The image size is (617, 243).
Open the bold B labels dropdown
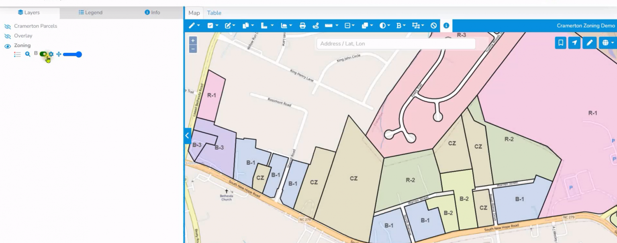(x=401, y=26)
